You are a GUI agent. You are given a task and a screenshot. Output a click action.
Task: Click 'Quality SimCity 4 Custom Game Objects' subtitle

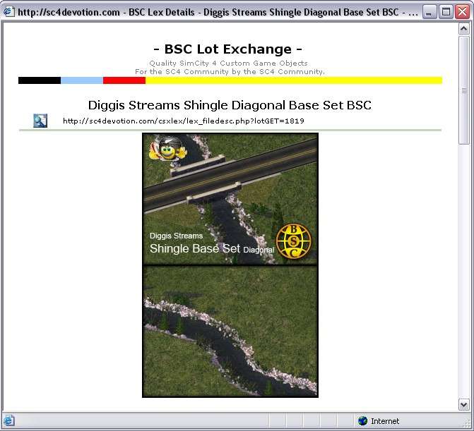pyautogui.click(x=229, y=63)
